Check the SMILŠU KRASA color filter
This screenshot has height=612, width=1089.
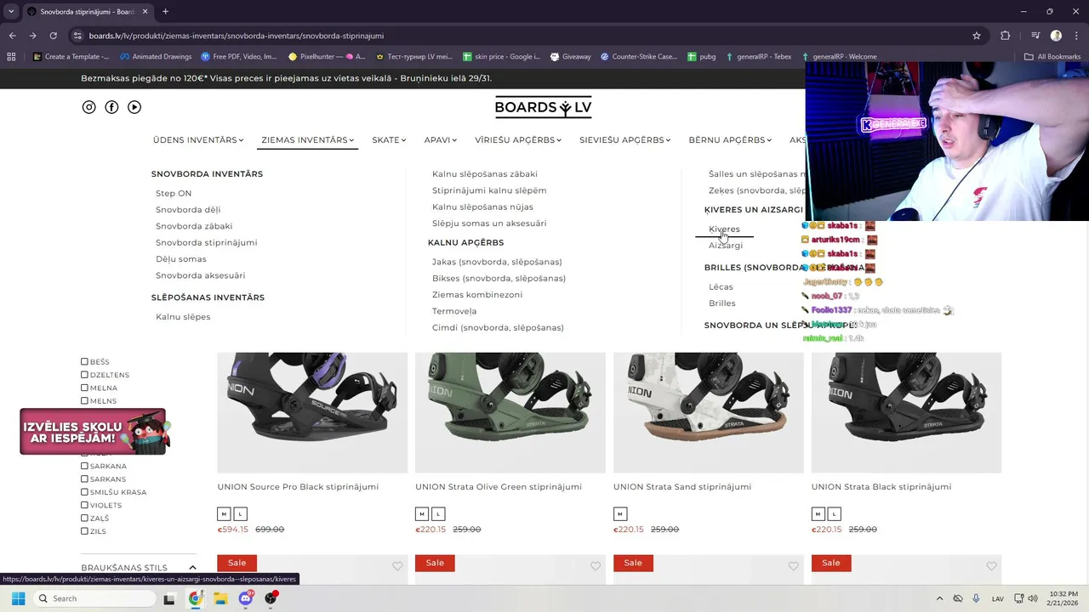pyautogui.click(x=84, y=492)
